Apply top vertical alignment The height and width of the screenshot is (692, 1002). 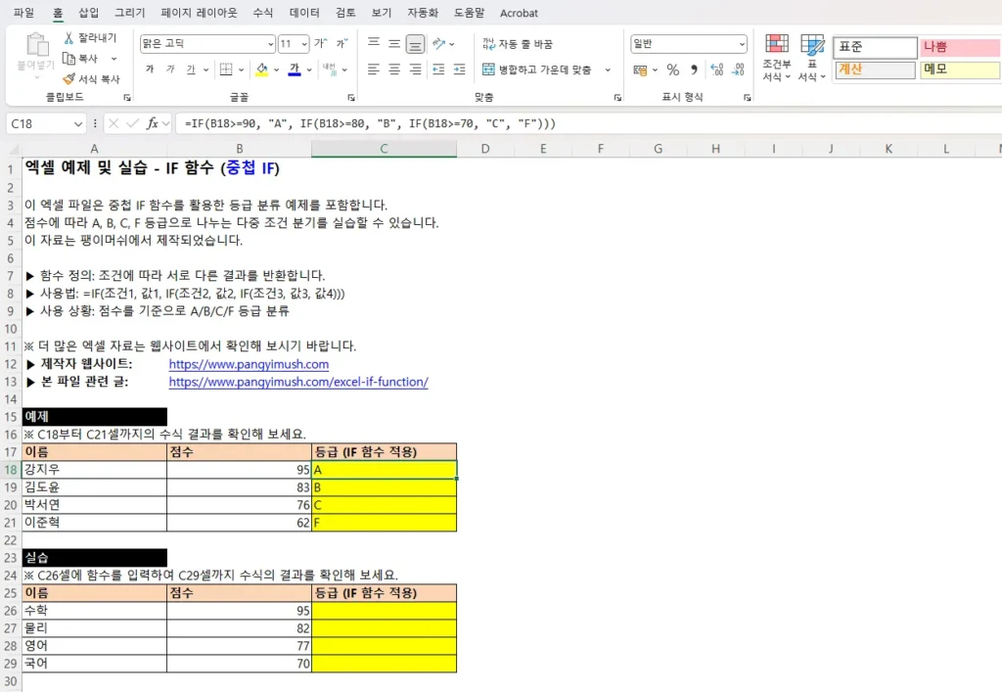[374, 43]
